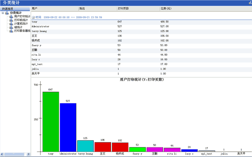This screenshot has height=157, width=252.
Task: Collapse the 时间 date range group
Action: coord(33,17)
